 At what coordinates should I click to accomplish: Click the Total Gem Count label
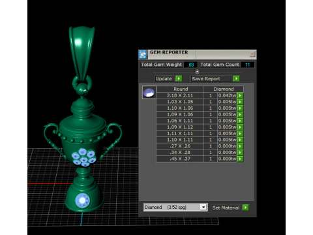(220, 65)
